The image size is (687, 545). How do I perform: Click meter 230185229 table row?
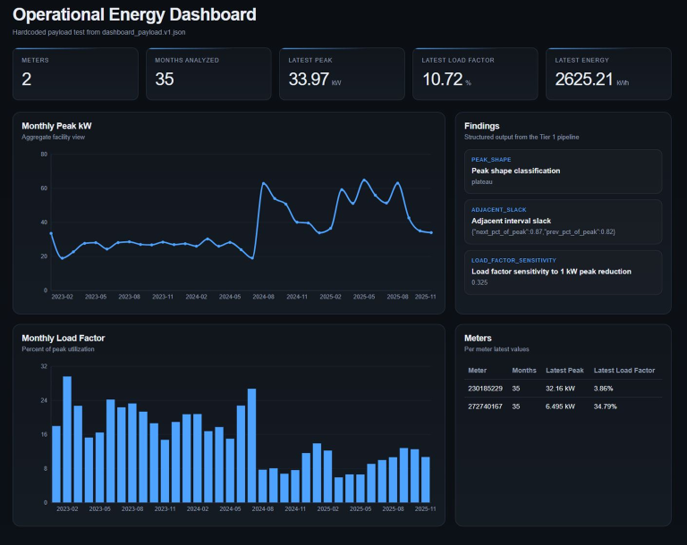coord(563,389)
